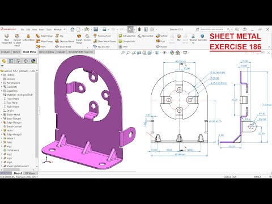Image resolution: width=272 pixels, height=204 pixels.
Task: Select the Miter Flange tool
Action: pyautogui.click(x=45, y=41)
